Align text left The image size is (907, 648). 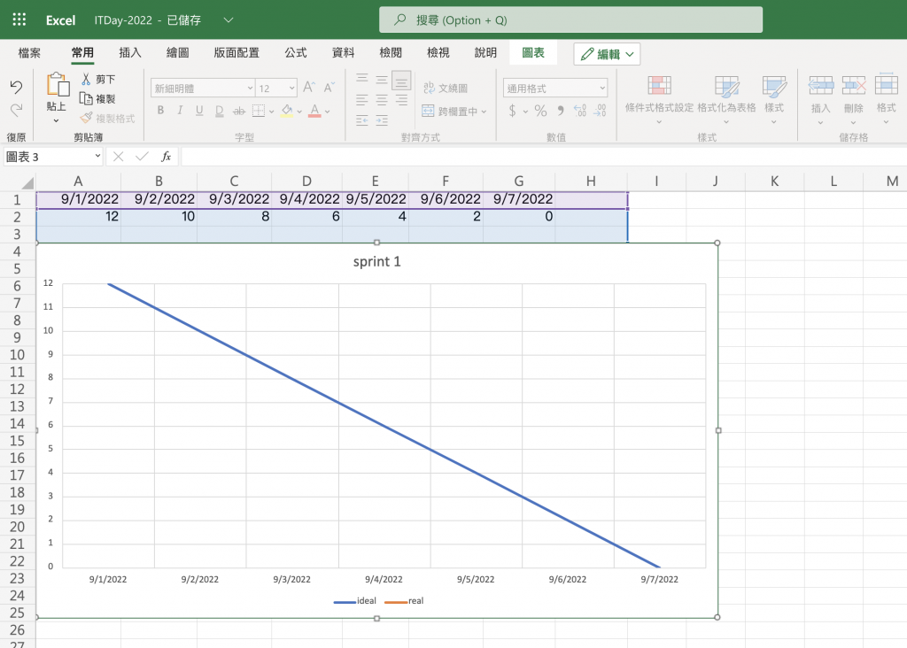point(362,99)
